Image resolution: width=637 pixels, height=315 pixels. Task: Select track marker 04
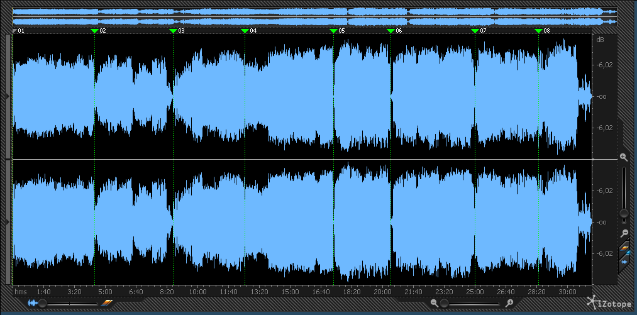coord(248,30)
